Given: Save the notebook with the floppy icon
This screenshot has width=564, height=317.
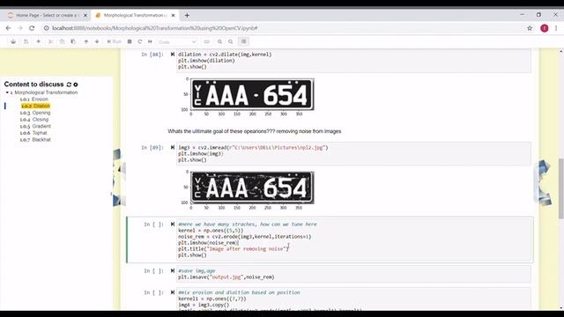Looking at the screenshot, I should 26,41.
